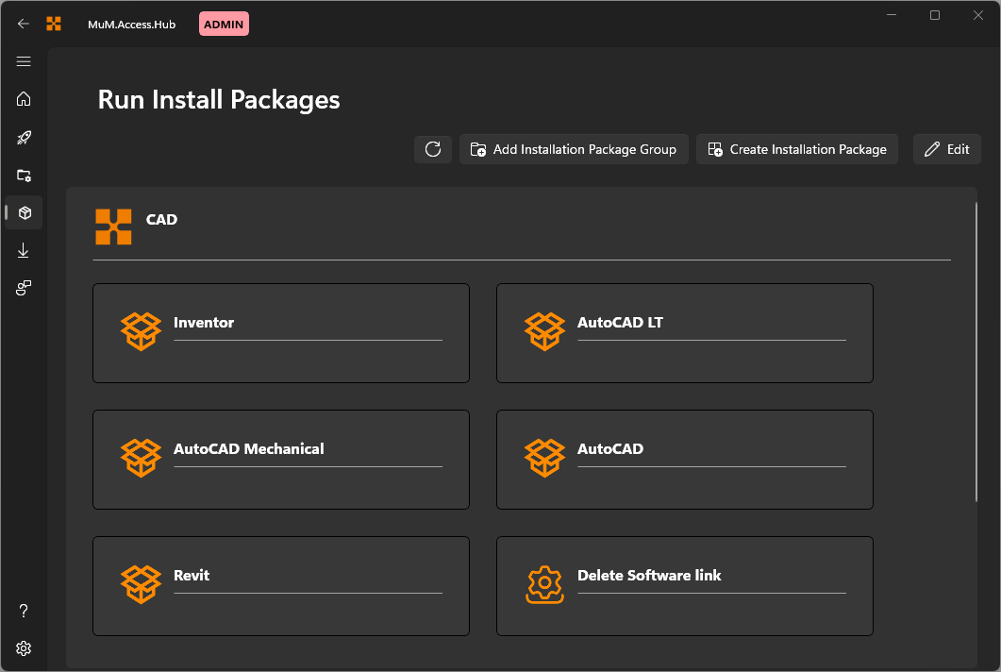Click the MuM.Access.Hub orange logo icon
The image size is (1001, 672).
54,24
